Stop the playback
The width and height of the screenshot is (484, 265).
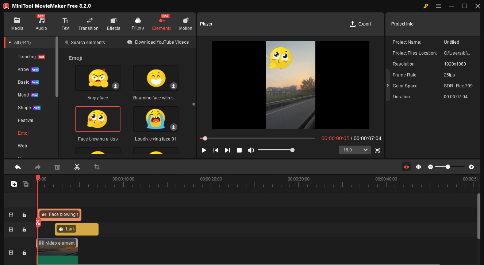[239, 150]
